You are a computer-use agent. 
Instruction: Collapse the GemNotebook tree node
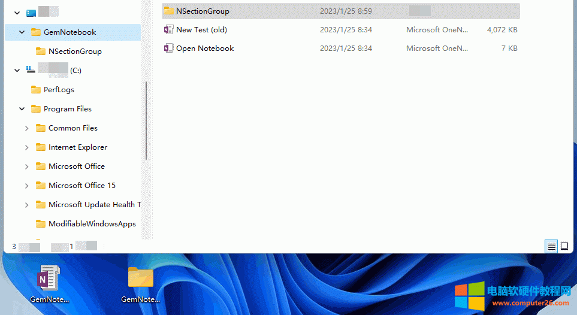point(22,32)
